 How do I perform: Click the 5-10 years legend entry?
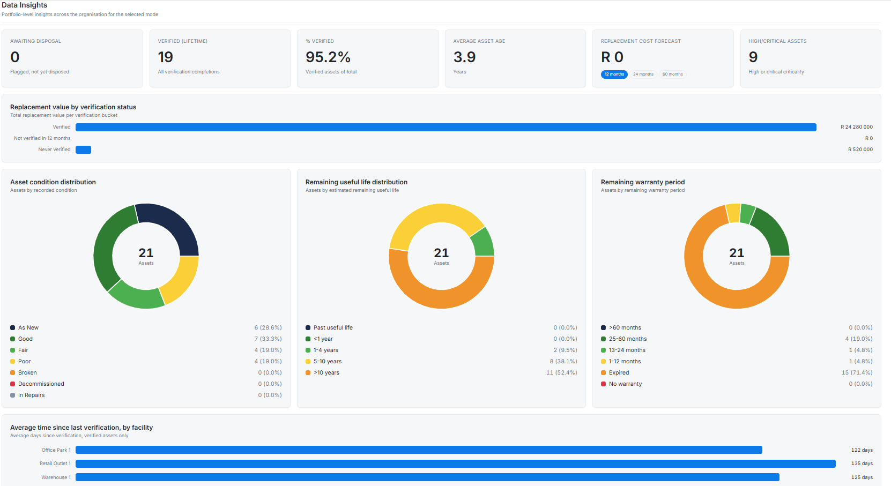441,361
